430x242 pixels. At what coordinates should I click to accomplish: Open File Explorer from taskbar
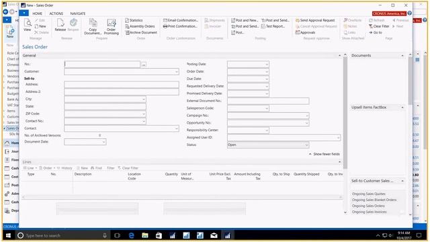click(x=145, y=235)
